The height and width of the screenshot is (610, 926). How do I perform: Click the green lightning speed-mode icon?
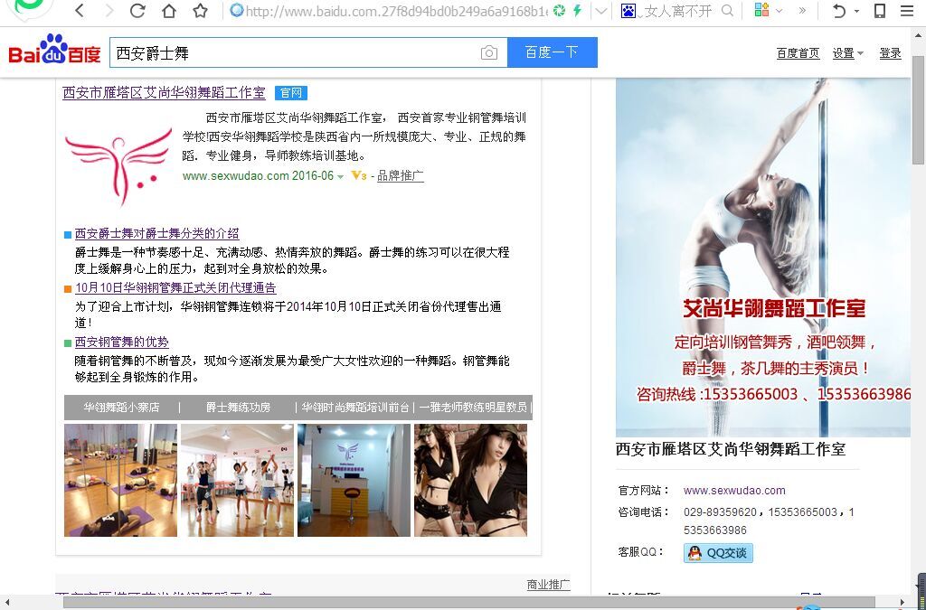coord(578,10)
